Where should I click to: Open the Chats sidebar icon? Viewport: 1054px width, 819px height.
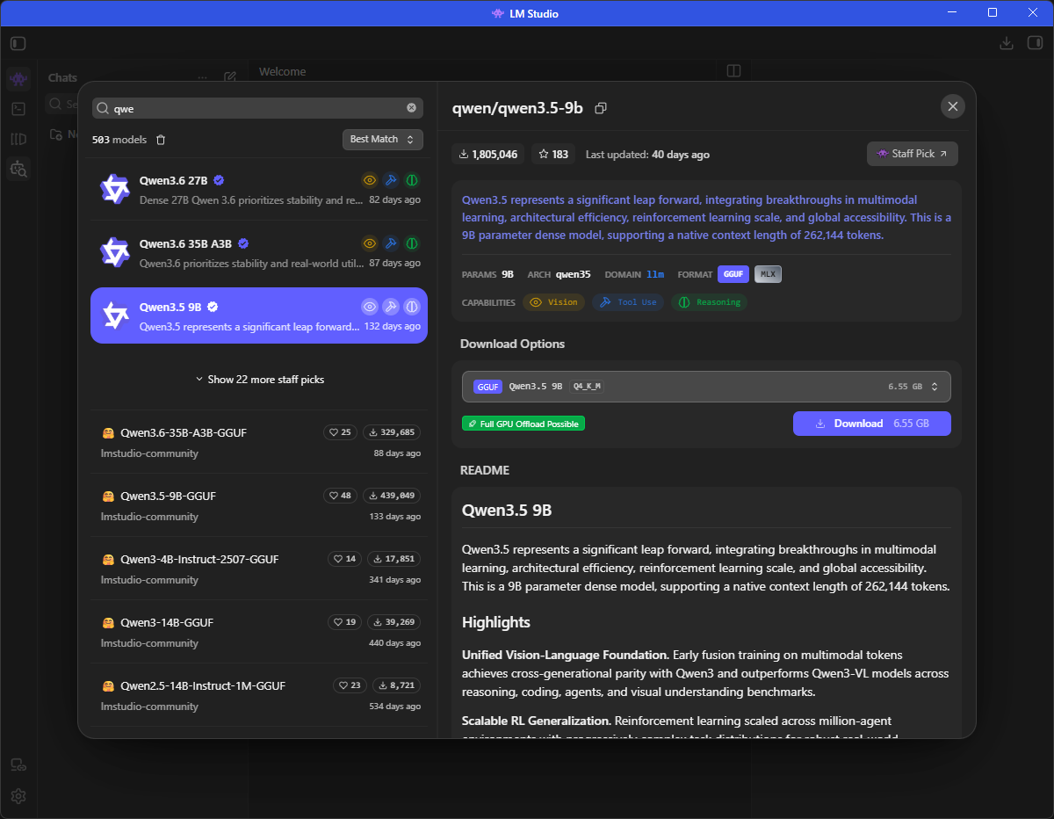coord(18,79)
